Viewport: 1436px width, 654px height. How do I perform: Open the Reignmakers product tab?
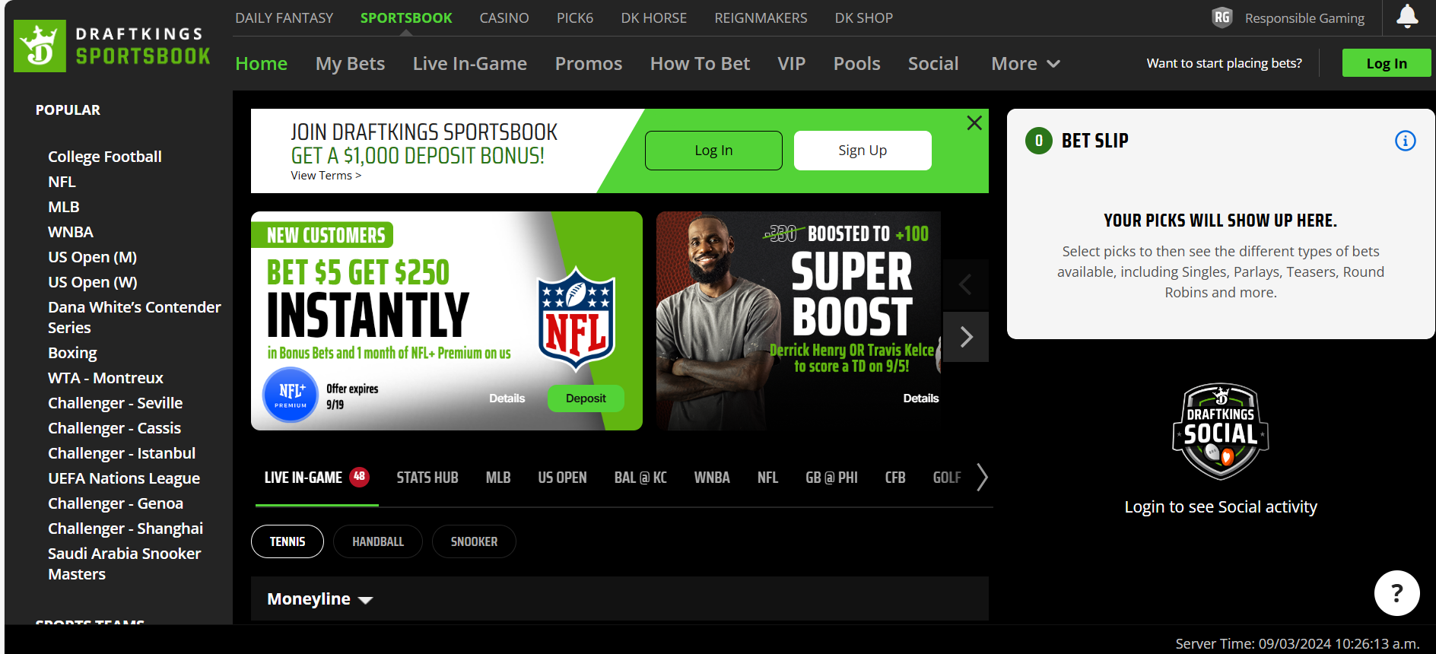(x=761, y=17)
